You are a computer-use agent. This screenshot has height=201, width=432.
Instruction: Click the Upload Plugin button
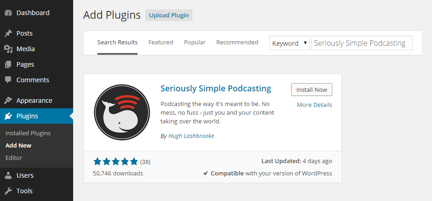(x=169, y=15)
